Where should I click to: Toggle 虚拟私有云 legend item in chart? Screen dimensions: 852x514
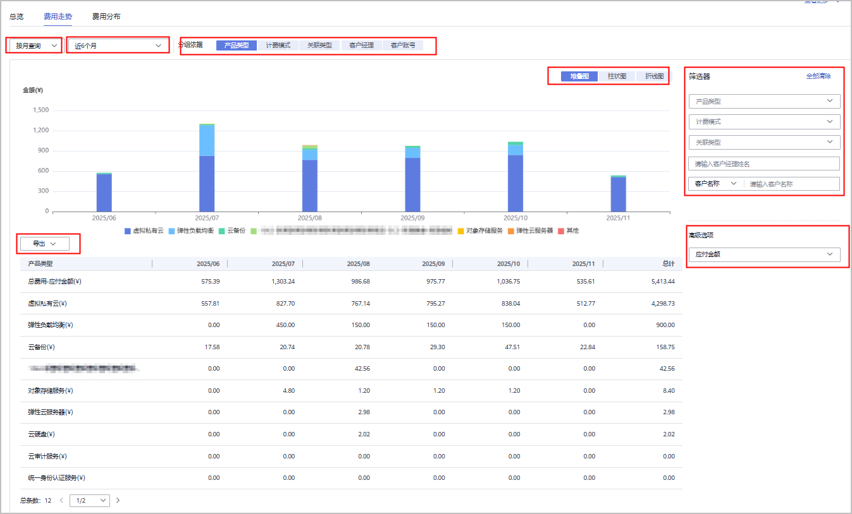[x=144, y=231]
